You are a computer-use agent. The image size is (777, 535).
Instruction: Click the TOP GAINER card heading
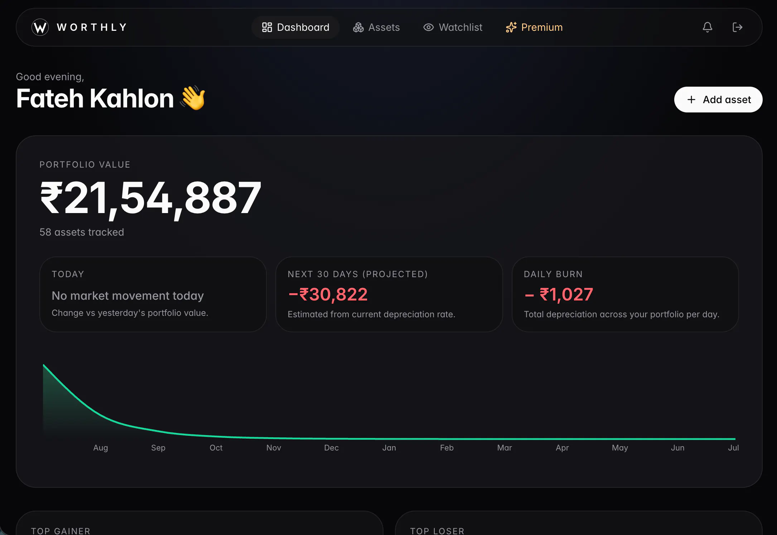point(61,531)
